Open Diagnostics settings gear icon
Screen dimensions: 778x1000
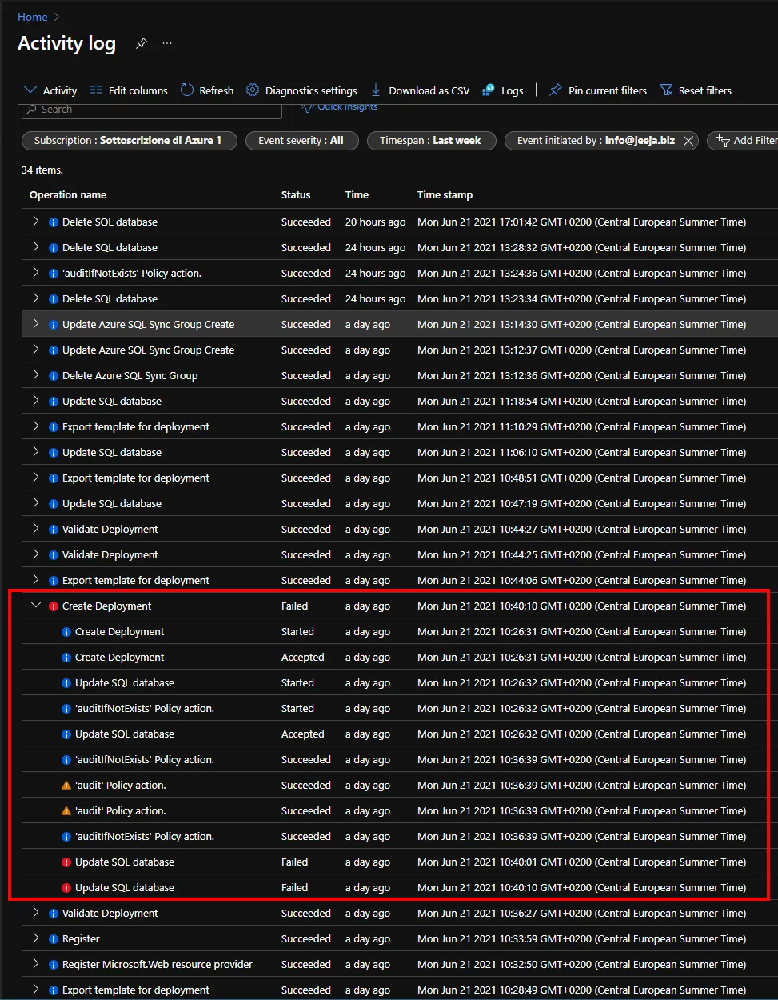pos(253,90)
